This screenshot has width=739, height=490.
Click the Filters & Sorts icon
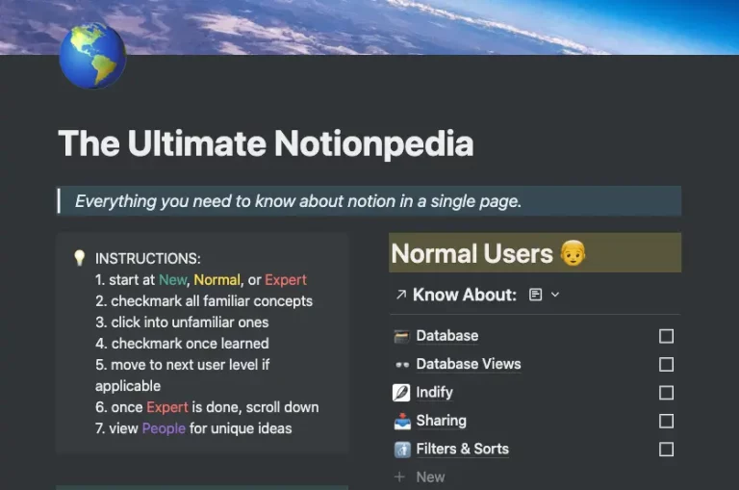[402, 449]
